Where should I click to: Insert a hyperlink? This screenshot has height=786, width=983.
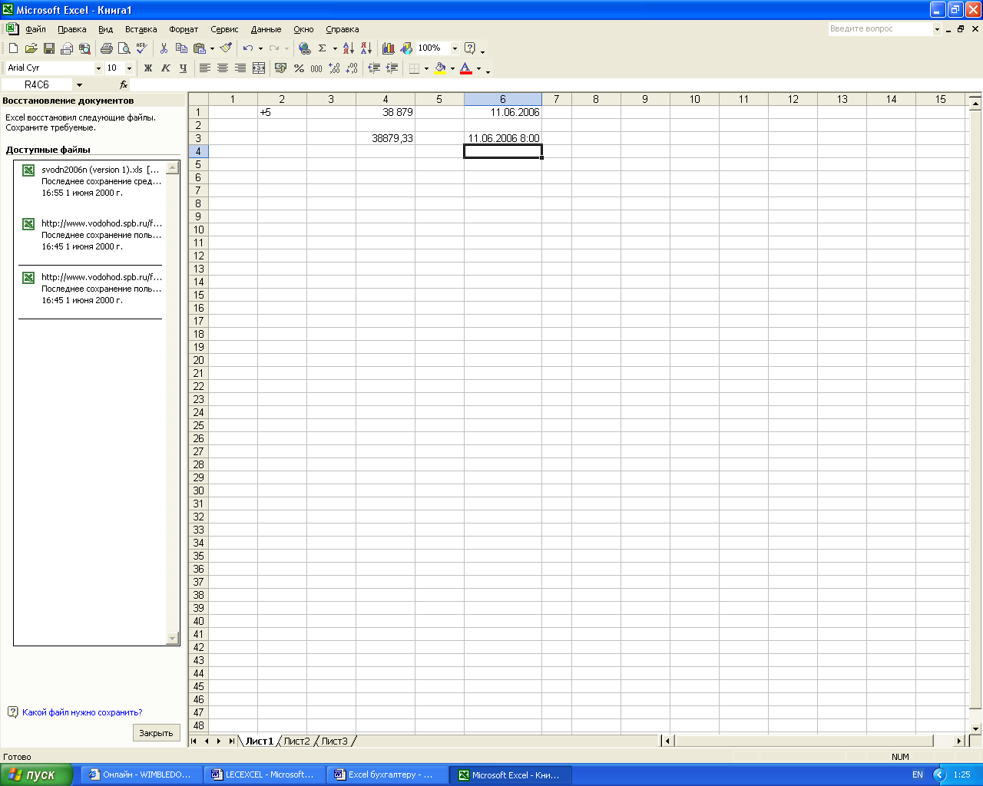click(304, 48)
